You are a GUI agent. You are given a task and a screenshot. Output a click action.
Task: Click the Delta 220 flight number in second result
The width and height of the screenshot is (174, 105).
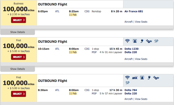tap(131, 52)
